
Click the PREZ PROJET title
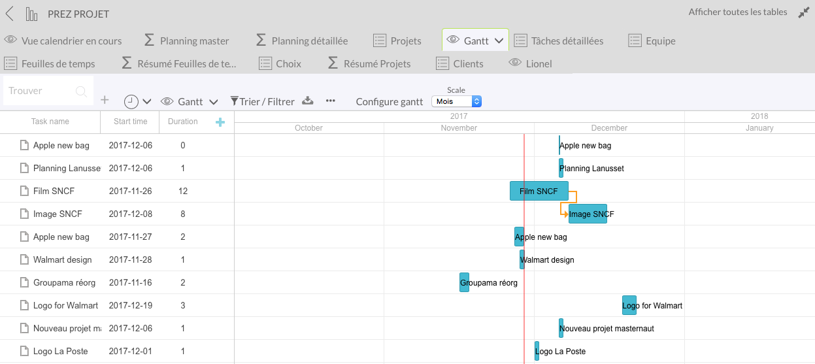78,14
